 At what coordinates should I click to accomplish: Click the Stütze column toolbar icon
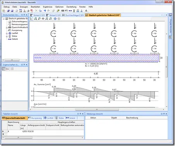[74, 11]
